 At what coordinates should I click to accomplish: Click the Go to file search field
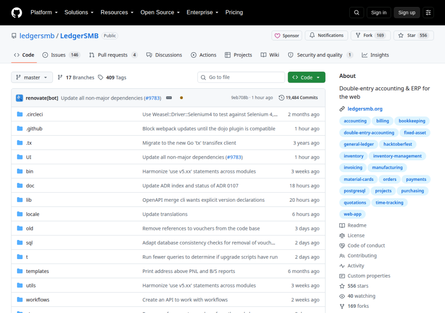(x=241, y=77)
